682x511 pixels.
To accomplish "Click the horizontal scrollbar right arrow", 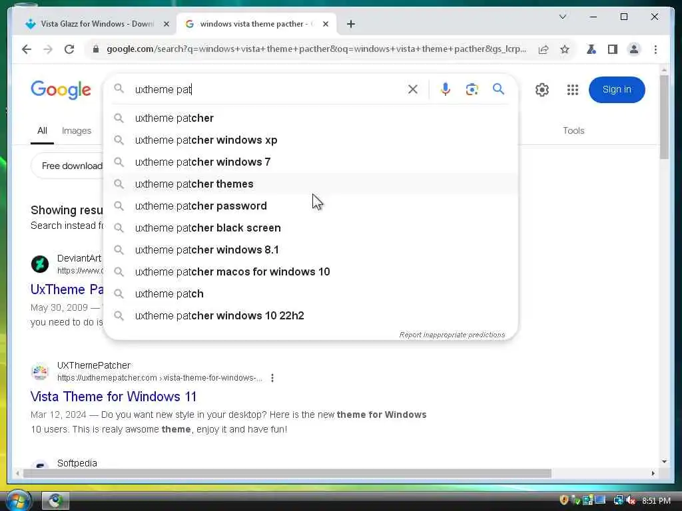I will click(653, 473).
